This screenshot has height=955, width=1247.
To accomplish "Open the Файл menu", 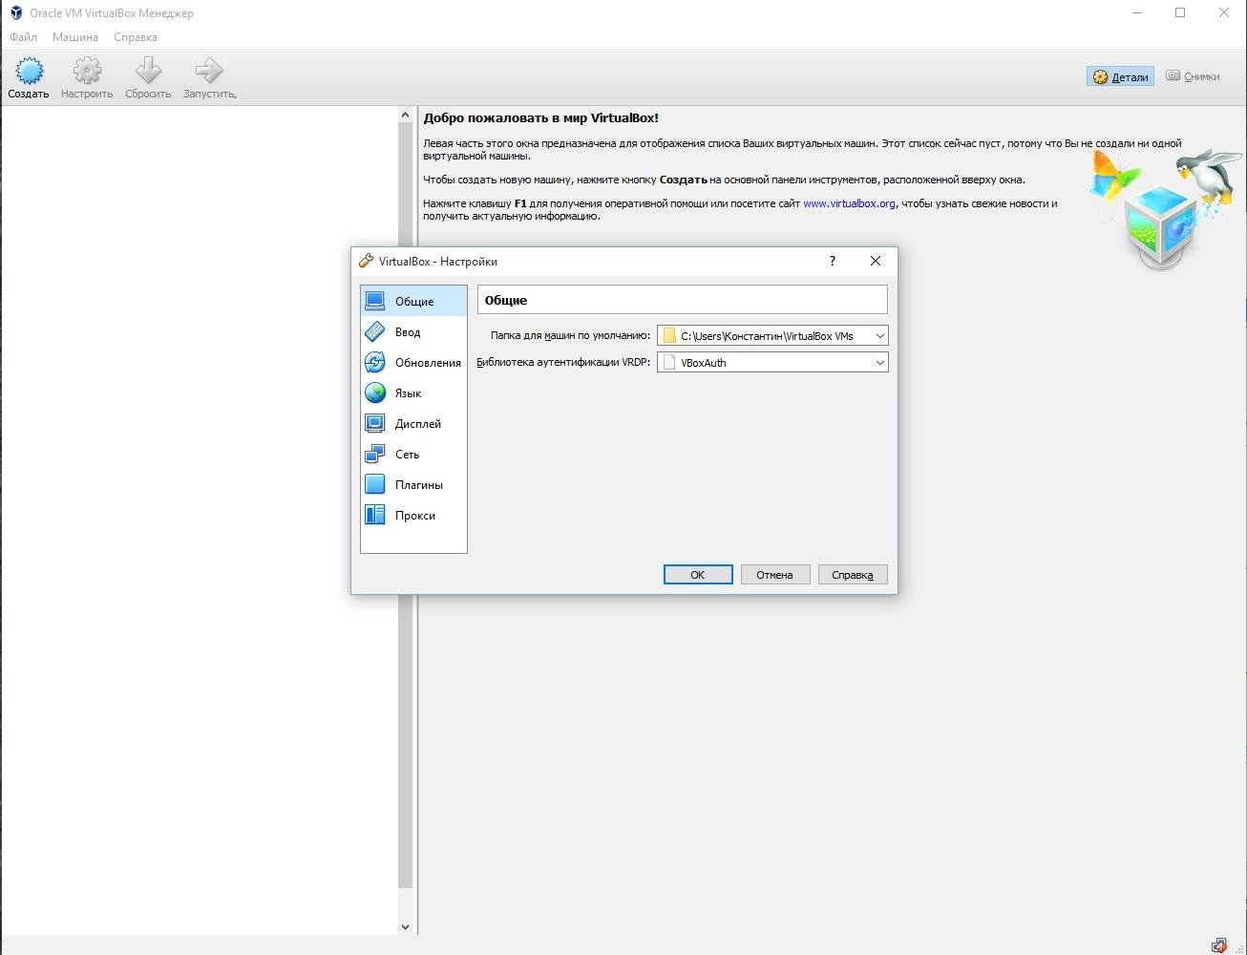I will coord(23,37).
